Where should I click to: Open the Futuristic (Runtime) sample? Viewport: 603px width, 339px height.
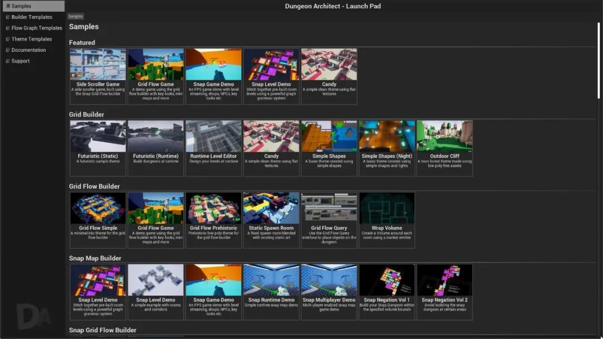[156, 148]
